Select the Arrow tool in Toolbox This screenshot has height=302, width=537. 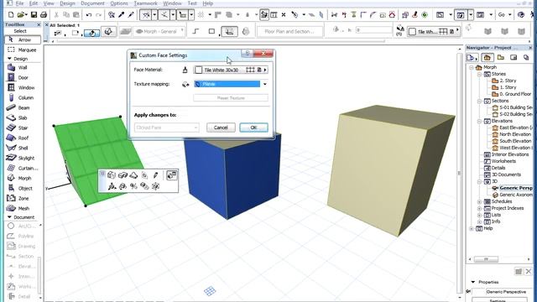[23, 39]
